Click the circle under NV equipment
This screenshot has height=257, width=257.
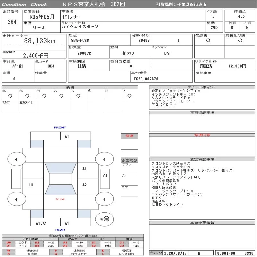point(61,96)
